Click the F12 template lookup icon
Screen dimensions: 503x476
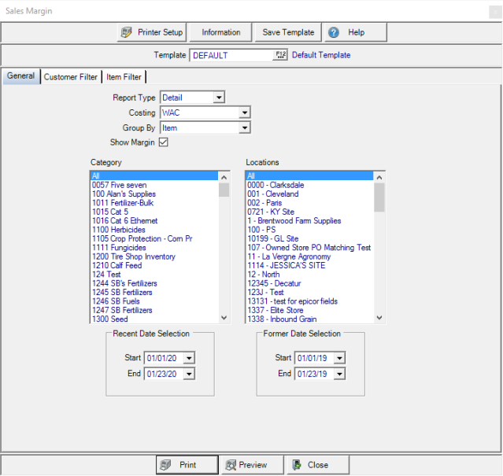pyautogui.click(x=280, y=55)
